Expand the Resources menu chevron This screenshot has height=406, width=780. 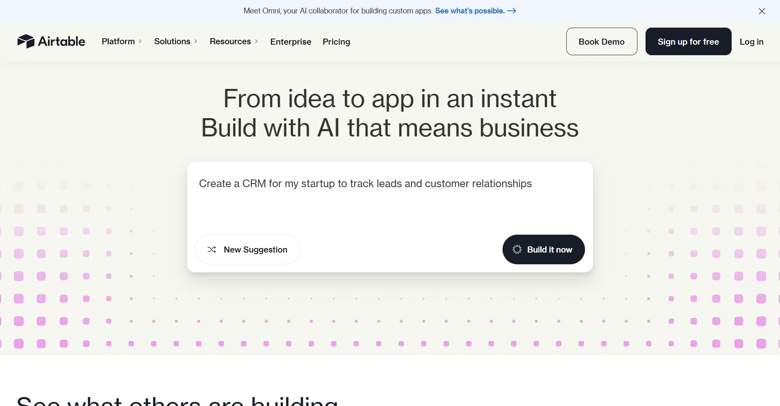pyautogui.click(x=256, y=41)
